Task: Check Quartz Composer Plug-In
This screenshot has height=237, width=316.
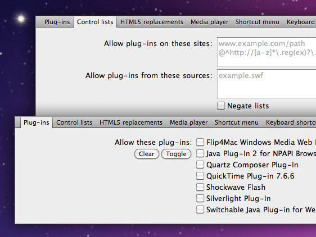Action: [200, 165]
